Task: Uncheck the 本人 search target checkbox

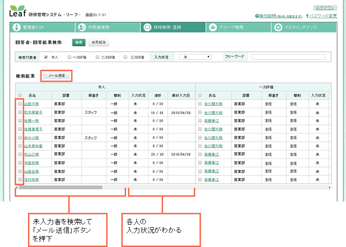Action: 46,57
